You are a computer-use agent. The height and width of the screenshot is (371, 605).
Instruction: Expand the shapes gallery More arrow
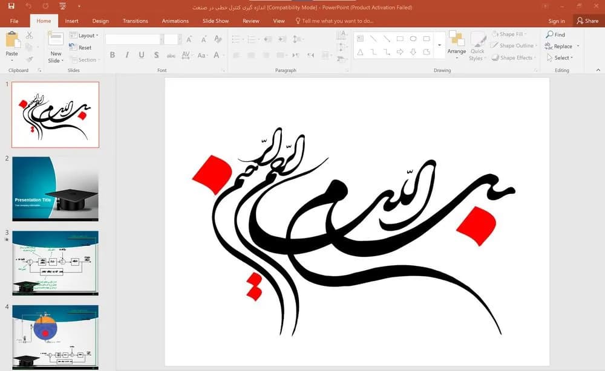[x=439, y=45]
